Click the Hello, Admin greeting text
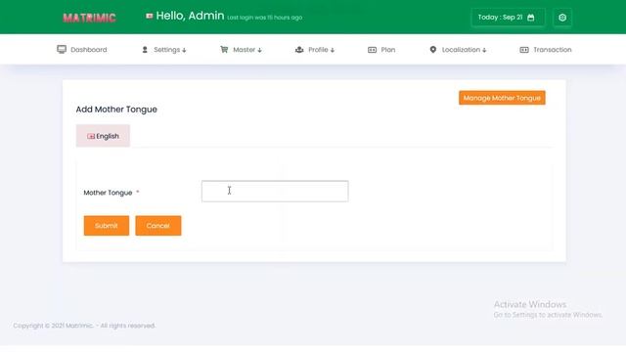The width and height of the screenshot is (626, 352). 190,16
